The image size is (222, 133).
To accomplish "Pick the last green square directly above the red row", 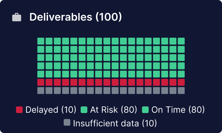I will [181, 74].
